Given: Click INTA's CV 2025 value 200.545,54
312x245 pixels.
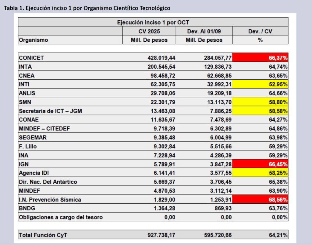Looking at the screenshot, I should point(161,66).
